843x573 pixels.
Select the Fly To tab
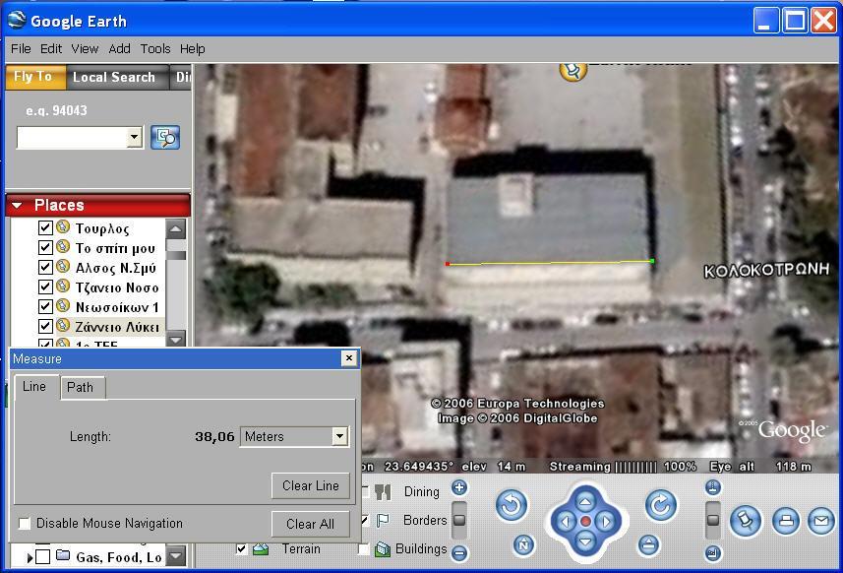pyautogui.click(x=33, y=77)
